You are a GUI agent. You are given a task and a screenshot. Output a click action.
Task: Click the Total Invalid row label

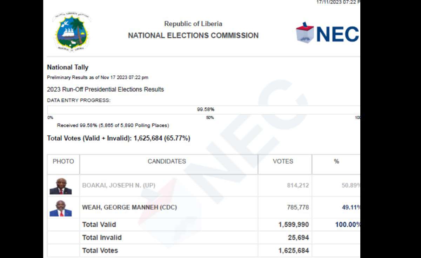102,238
